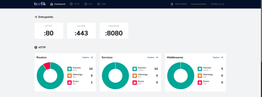Click the Dashboard home icon
The image size is (262, 97).
coord(52,4)
